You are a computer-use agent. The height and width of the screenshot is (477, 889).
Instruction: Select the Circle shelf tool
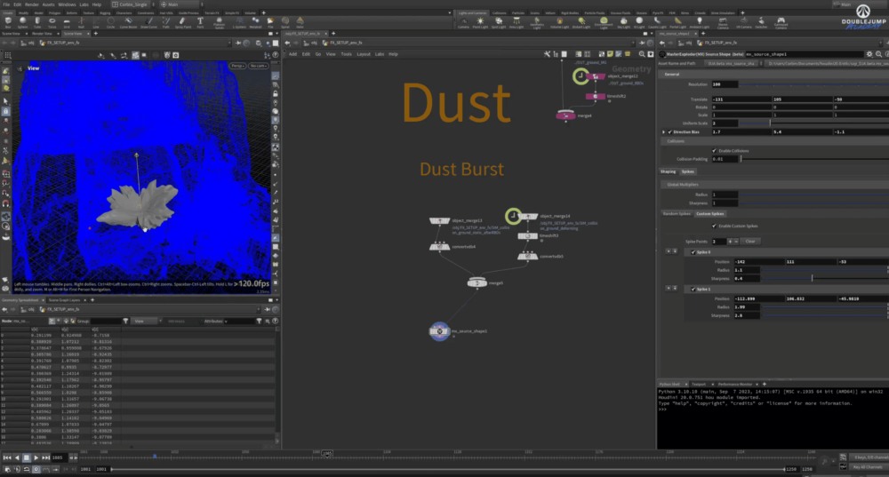[x=110, y=21]
